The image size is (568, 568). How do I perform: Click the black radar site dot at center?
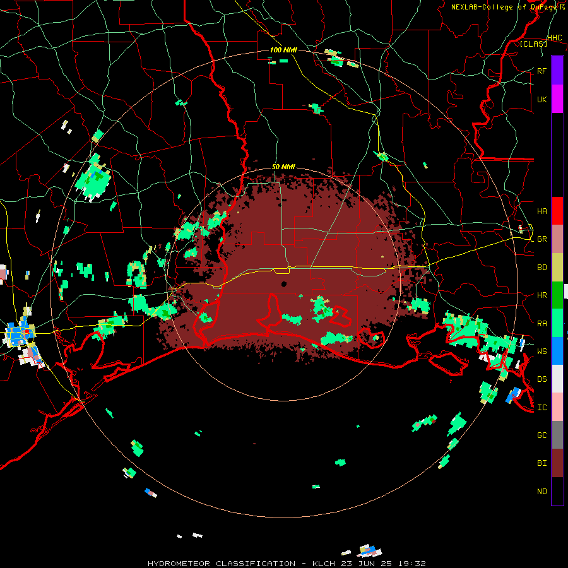point(283,283)
